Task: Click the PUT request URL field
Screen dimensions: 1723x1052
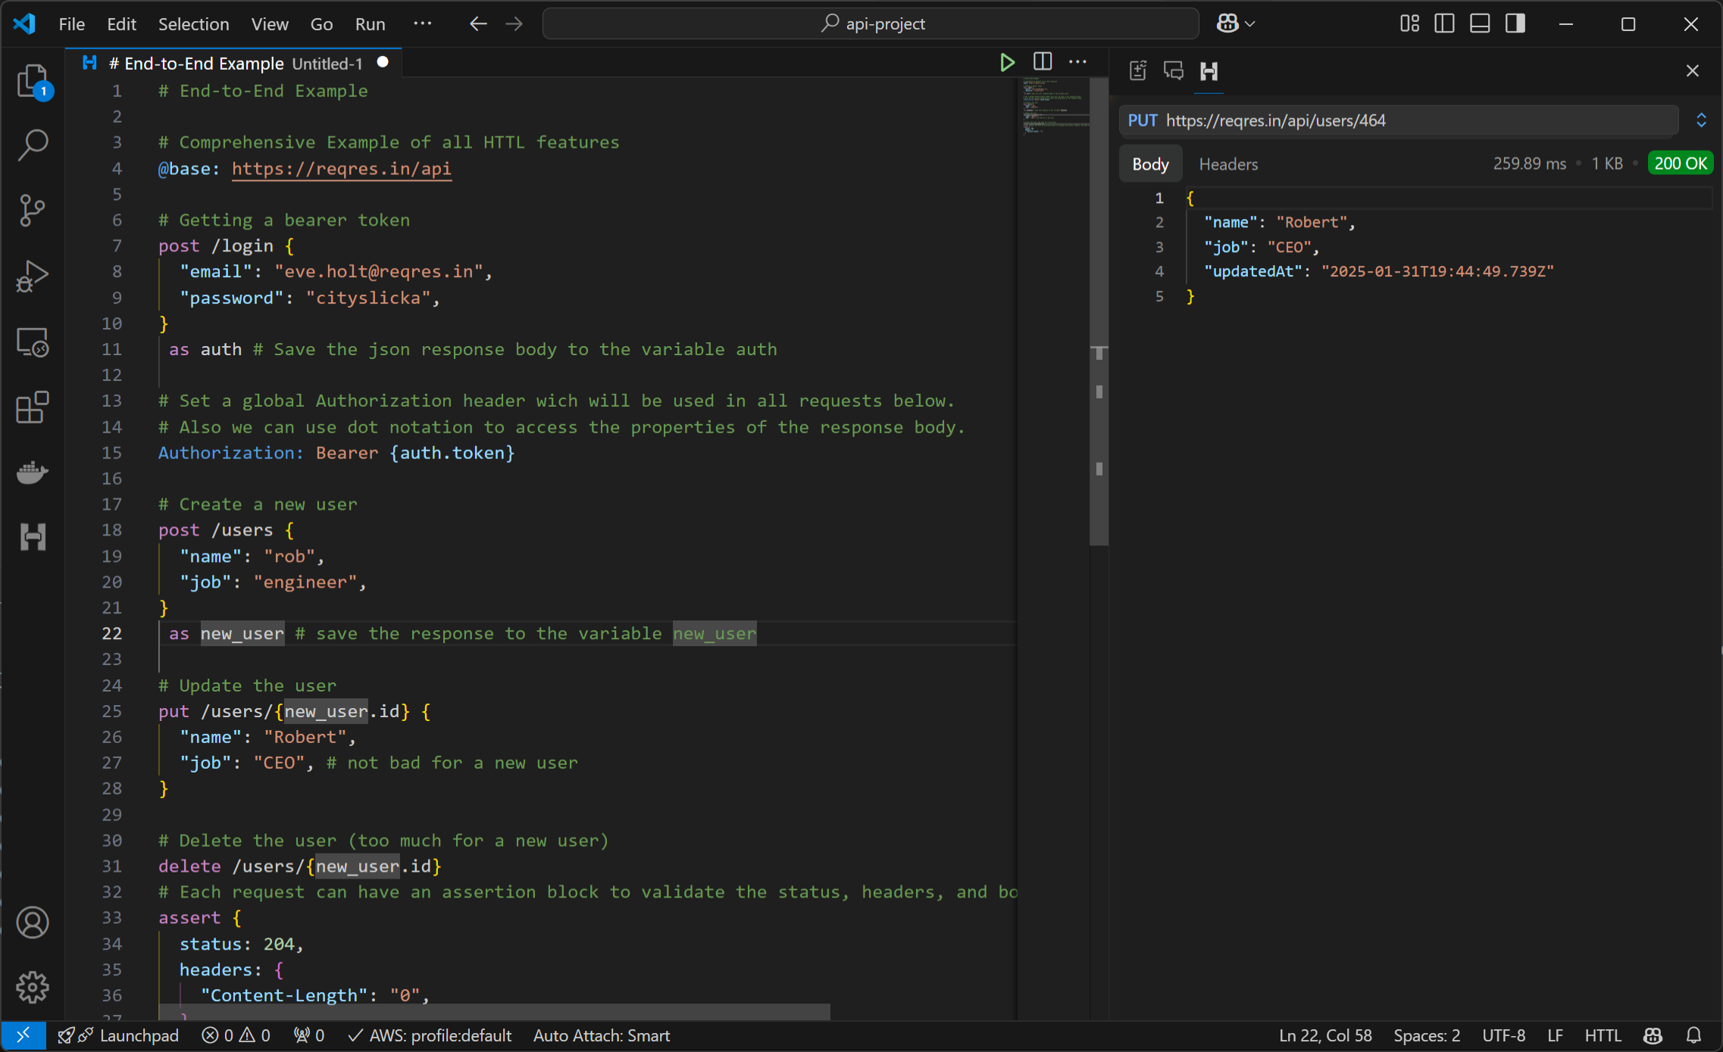Action: pos(1399,120)
